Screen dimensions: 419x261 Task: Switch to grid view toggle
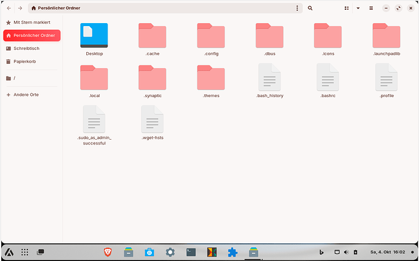click(x=347, y=8)
